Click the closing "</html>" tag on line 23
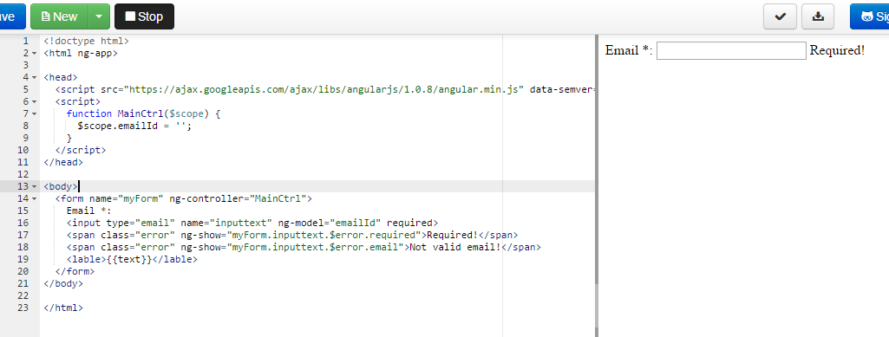889x337 pixels. [63, 308]
